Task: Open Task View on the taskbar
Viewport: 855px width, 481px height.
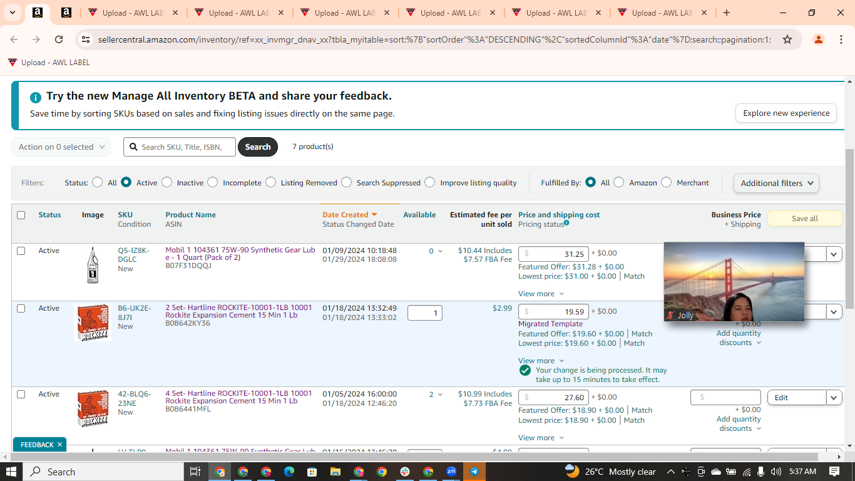Action: (x=195, y=472)
